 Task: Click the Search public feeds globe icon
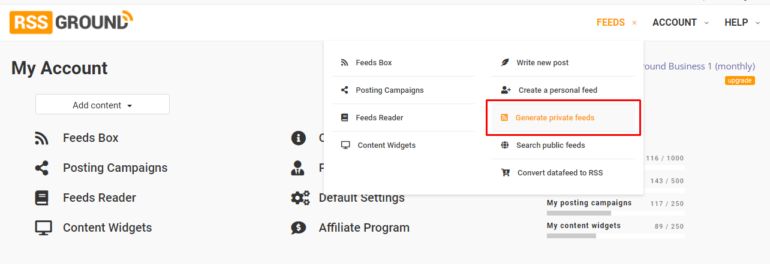click(x=505, y=145)
